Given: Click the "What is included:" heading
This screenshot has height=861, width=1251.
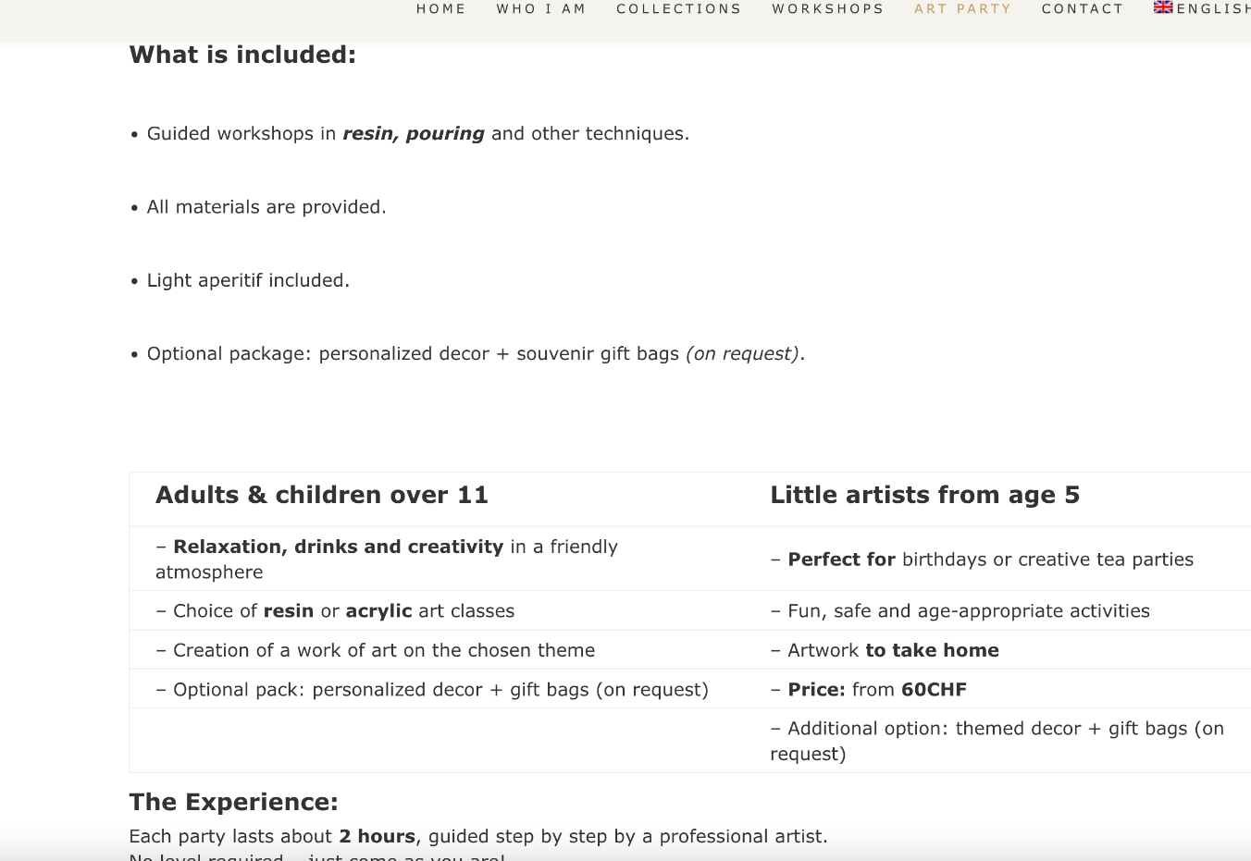Looking at the screenshot, I should [242, 55].
